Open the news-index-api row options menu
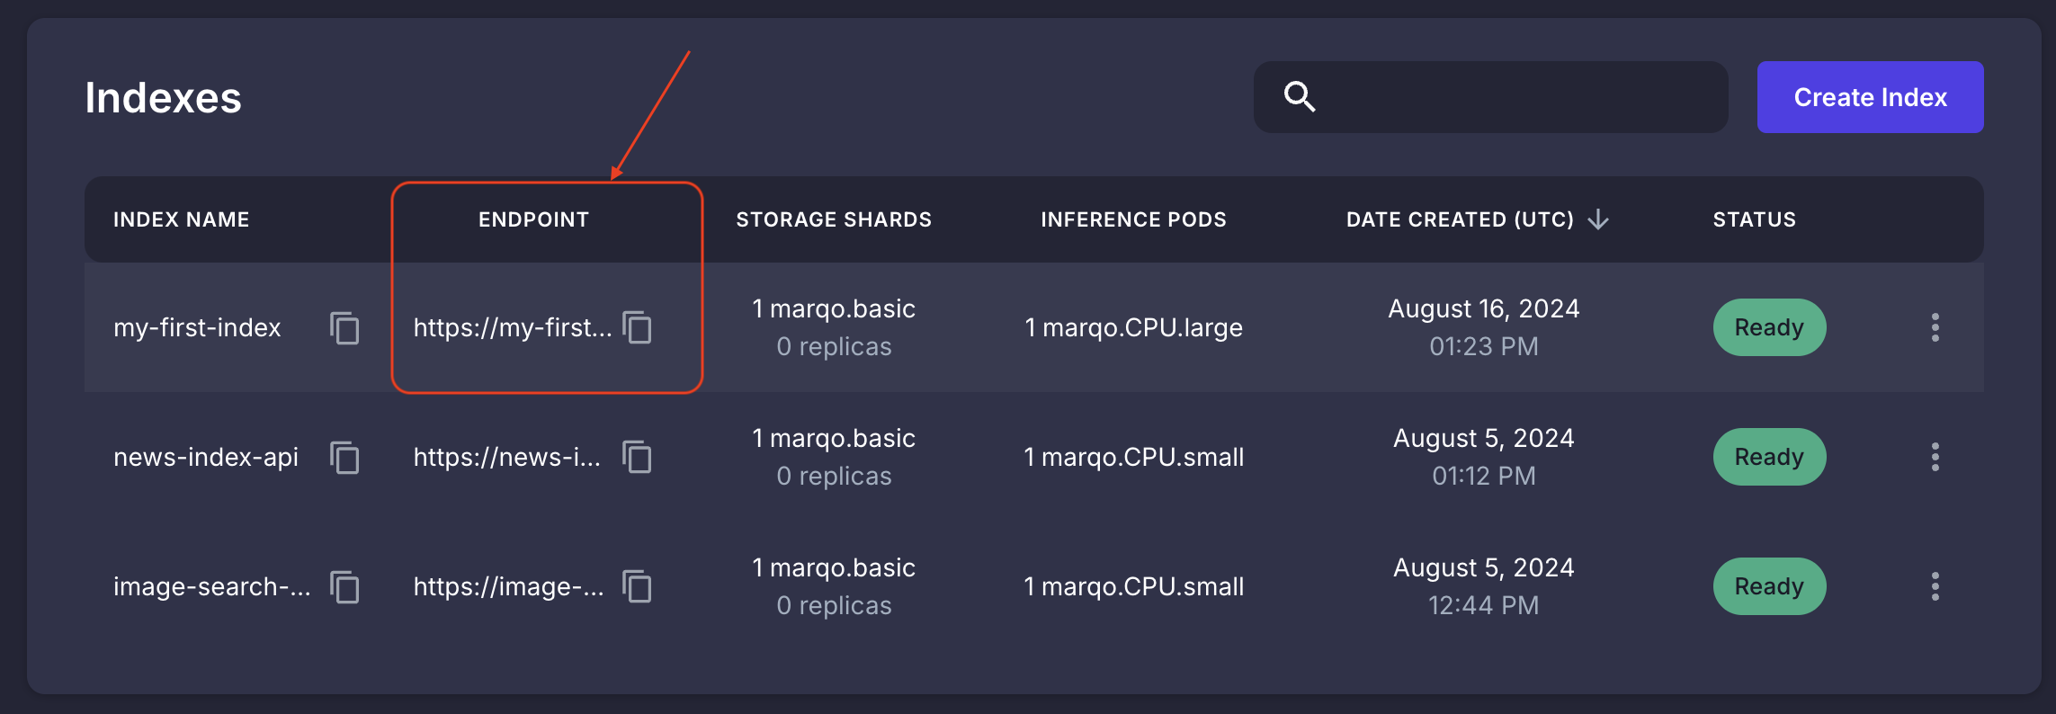 pos(1935,457)
